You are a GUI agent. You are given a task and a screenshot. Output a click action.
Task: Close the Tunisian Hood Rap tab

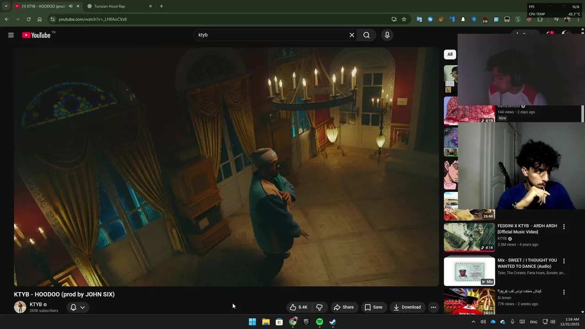[150, 6]
